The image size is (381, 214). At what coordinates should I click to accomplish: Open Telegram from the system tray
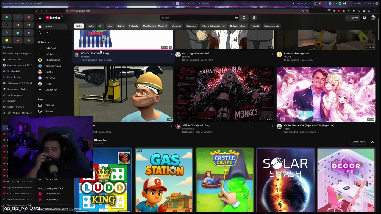[345, 4]
